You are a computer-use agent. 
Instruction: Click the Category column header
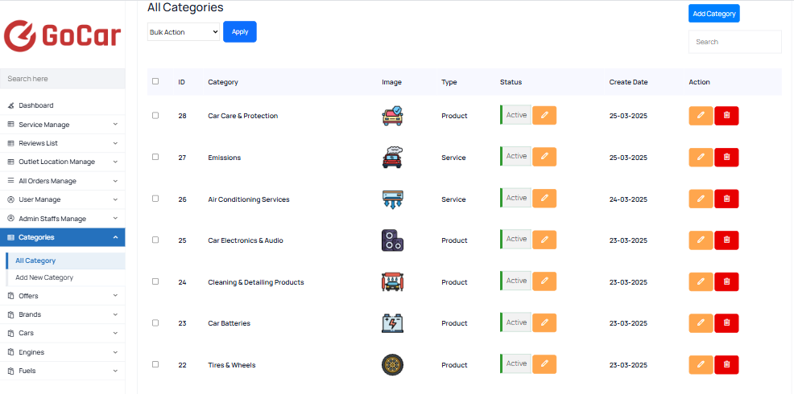click(223, 82)
